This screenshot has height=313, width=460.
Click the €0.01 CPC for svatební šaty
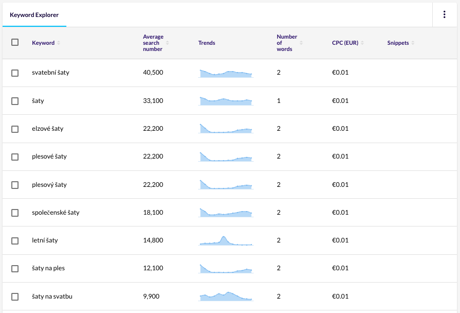pyautogui.click(x=340, y=73)
